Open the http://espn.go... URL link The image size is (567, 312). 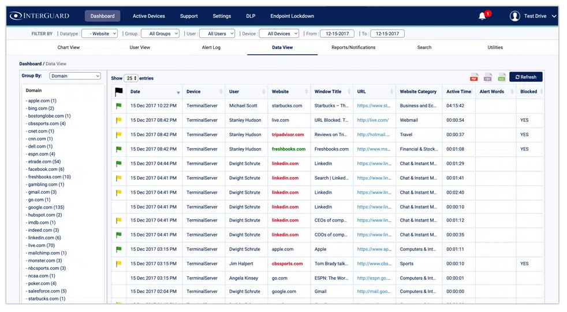pos(374,278)
